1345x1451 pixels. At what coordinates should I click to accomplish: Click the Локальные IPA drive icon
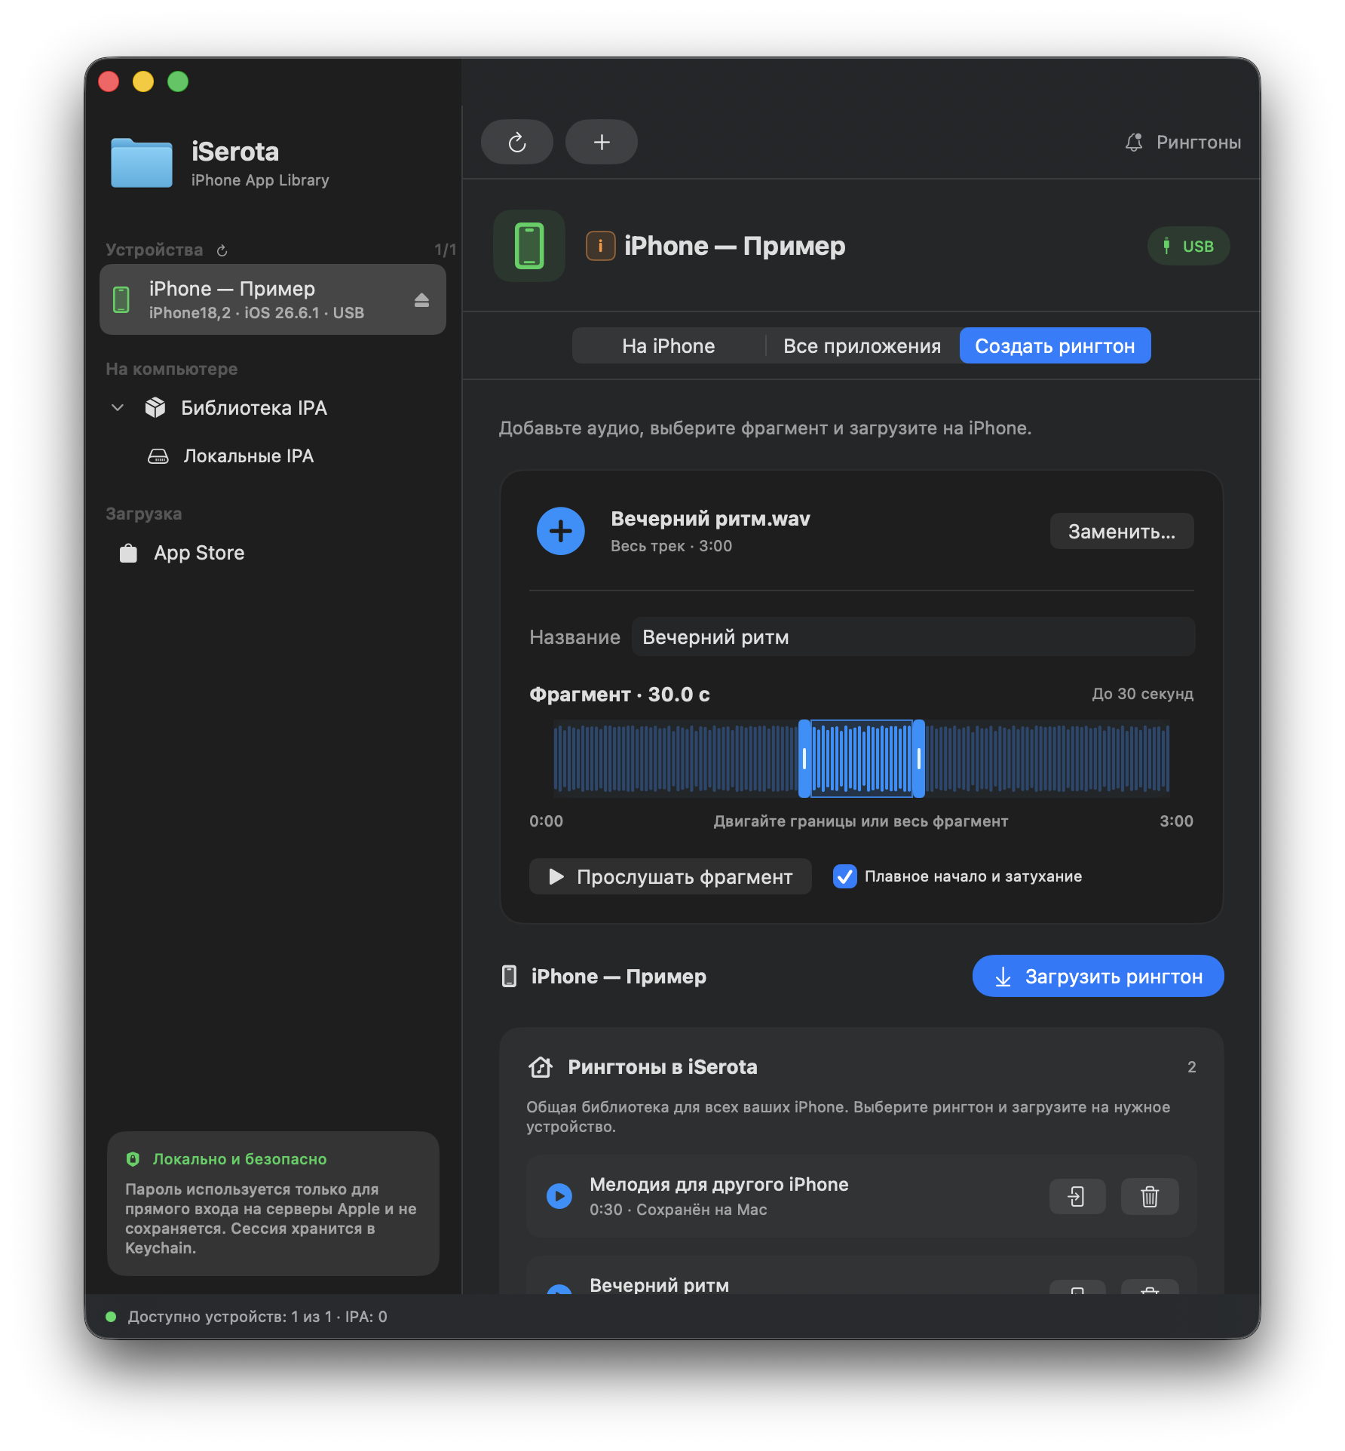[x=158, y=456]
